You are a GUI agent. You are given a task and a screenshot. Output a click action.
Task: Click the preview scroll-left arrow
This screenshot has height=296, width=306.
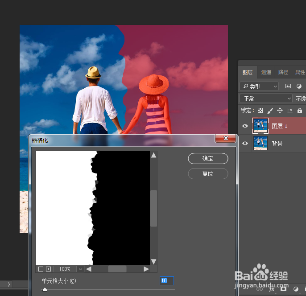click(89, 269)
